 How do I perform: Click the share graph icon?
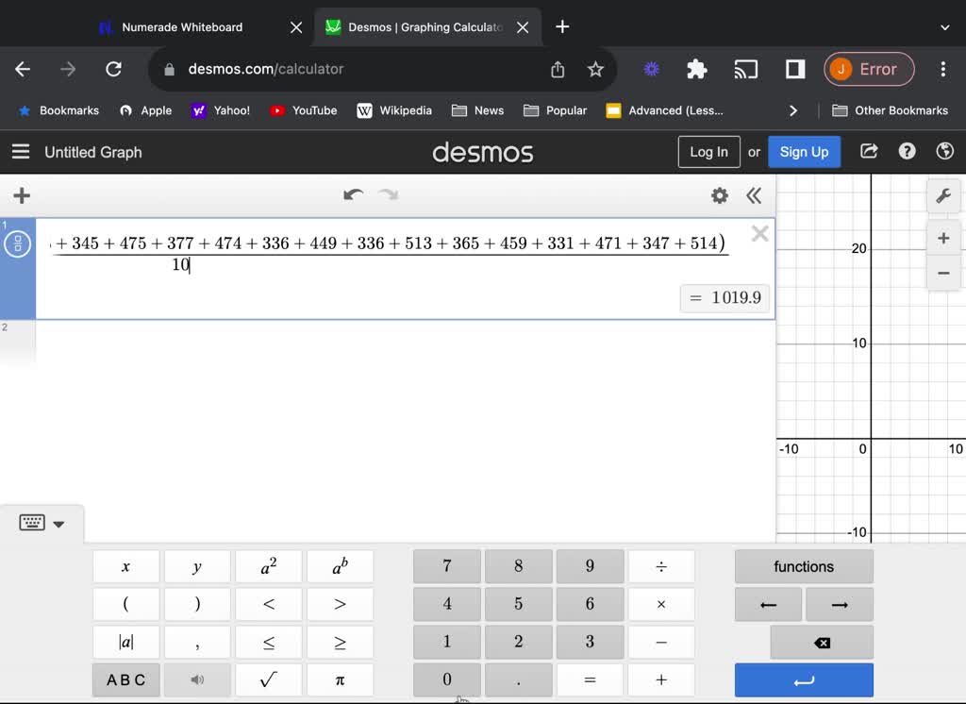tap(868, 151)
